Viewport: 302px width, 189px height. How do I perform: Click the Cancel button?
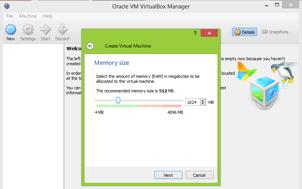pos(199,175)
